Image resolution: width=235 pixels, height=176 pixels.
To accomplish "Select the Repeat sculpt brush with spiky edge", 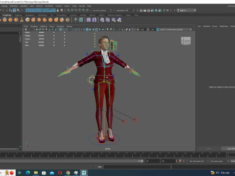I will click(x=39, y=20).
